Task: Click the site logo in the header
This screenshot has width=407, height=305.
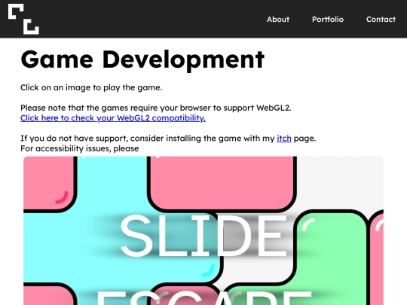Action: click(x=23, y=19)
